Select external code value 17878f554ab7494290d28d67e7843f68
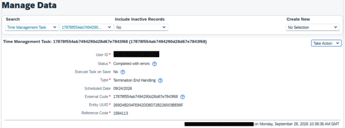 click(x=146, y=97)
